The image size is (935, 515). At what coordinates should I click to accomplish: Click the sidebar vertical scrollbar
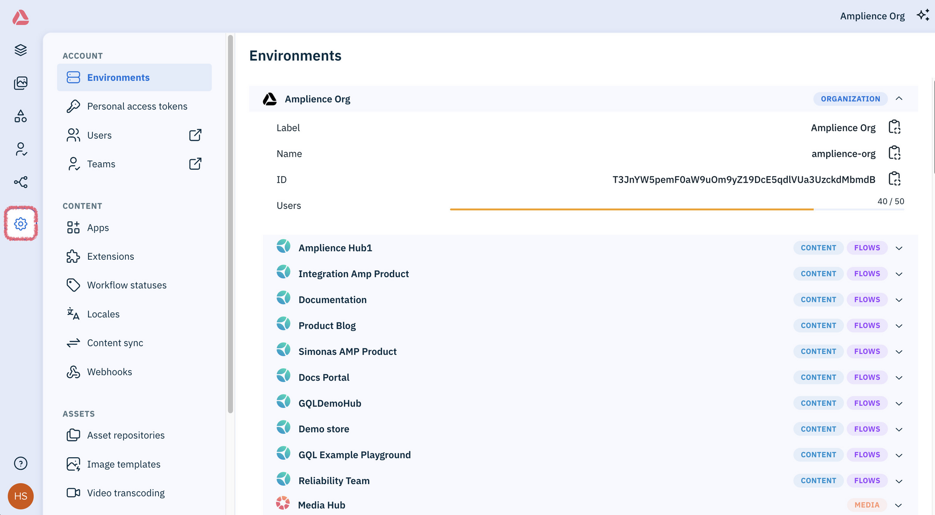[x=230, y=224]
